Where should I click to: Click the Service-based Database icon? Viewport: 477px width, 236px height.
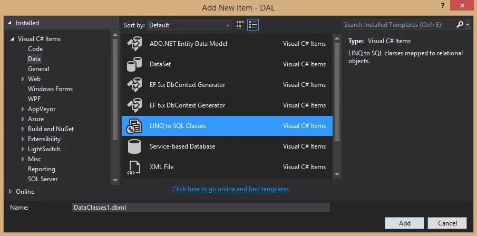pyautogui.click(x=134, y=146)
